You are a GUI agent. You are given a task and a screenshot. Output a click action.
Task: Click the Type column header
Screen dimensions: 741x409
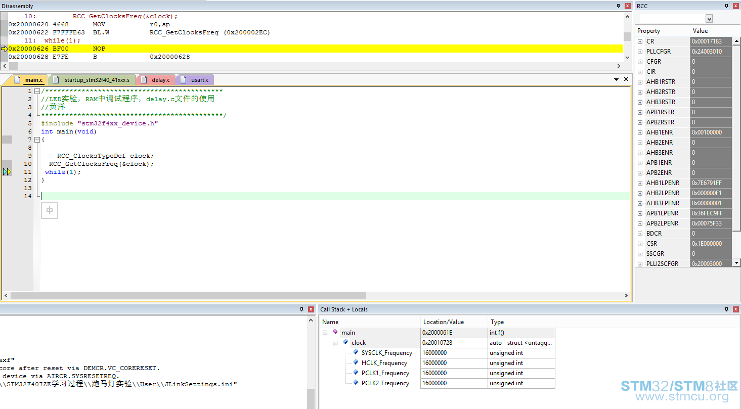click(521, 322)
